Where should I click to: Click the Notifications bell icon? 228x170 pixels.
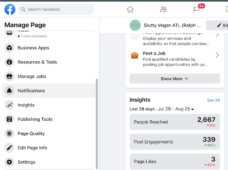(x=9, y=91)
